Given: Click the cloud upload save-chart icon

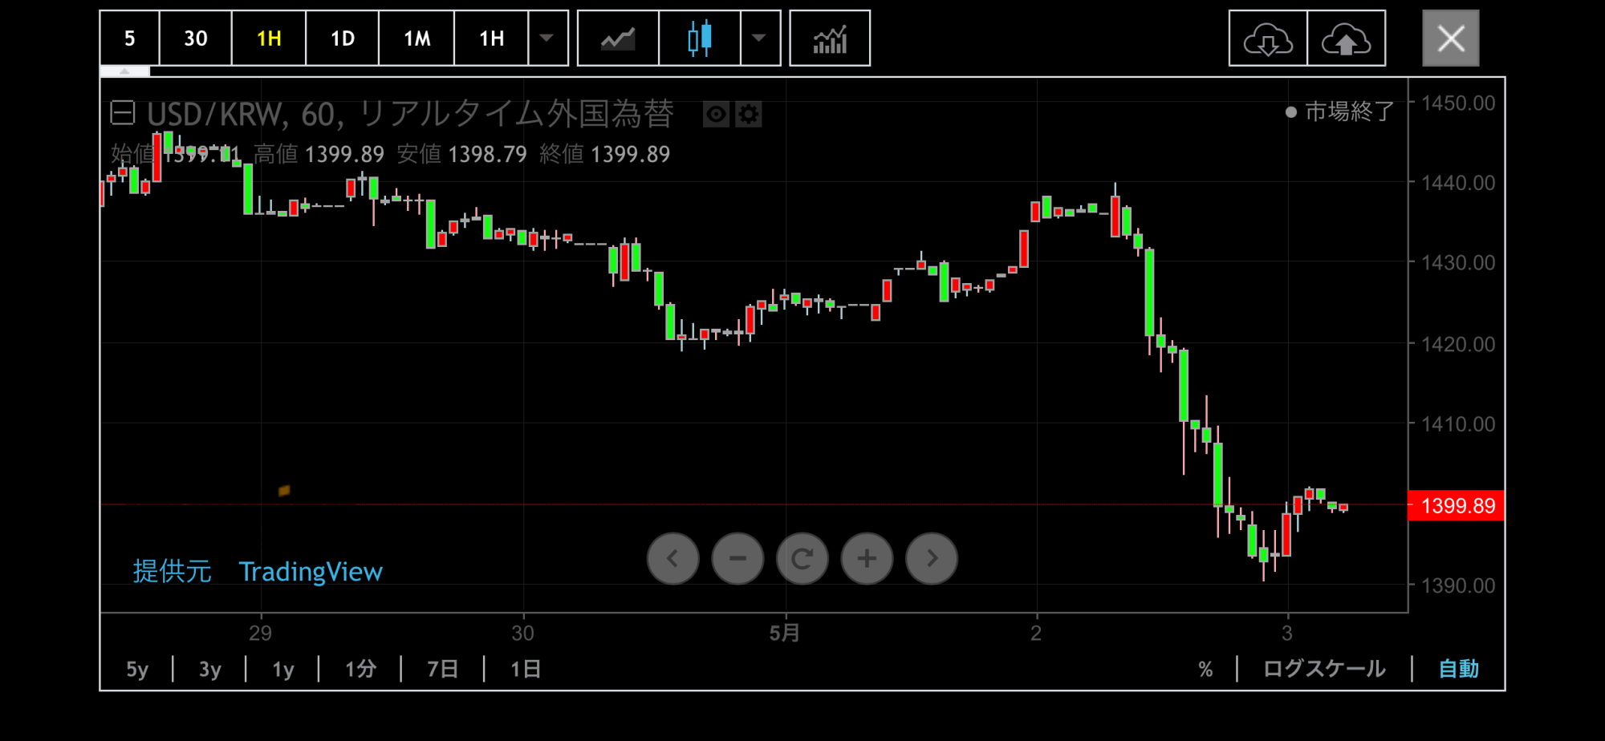Looking at the screenshot, I should click(x=1347, y=38).
